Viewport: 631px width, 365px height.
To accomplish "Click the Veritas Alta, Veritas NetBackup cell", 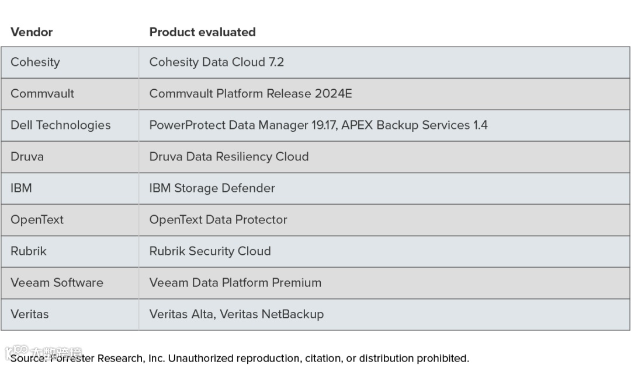I will [237, 314].
